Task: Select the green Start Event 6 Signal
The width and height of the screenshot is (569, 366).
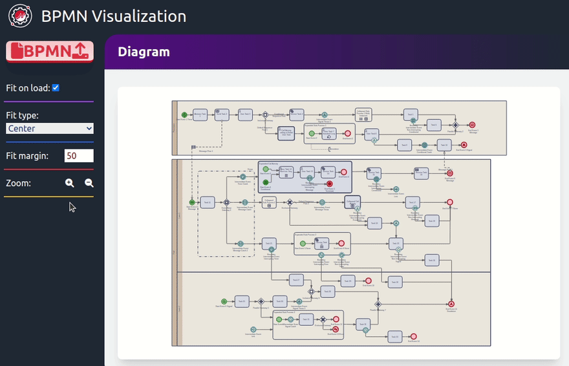Action: 224,301
